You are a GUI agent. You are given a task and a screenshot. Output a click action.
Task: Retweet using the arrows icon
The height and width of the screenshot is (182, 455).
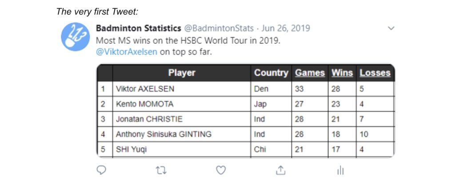pos(161,170)
